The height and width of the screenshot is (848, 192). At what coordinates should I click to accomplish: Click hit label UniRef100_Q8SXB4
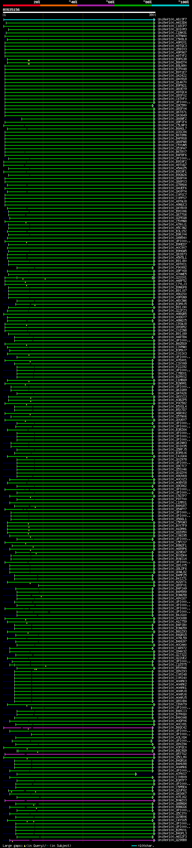172,701
